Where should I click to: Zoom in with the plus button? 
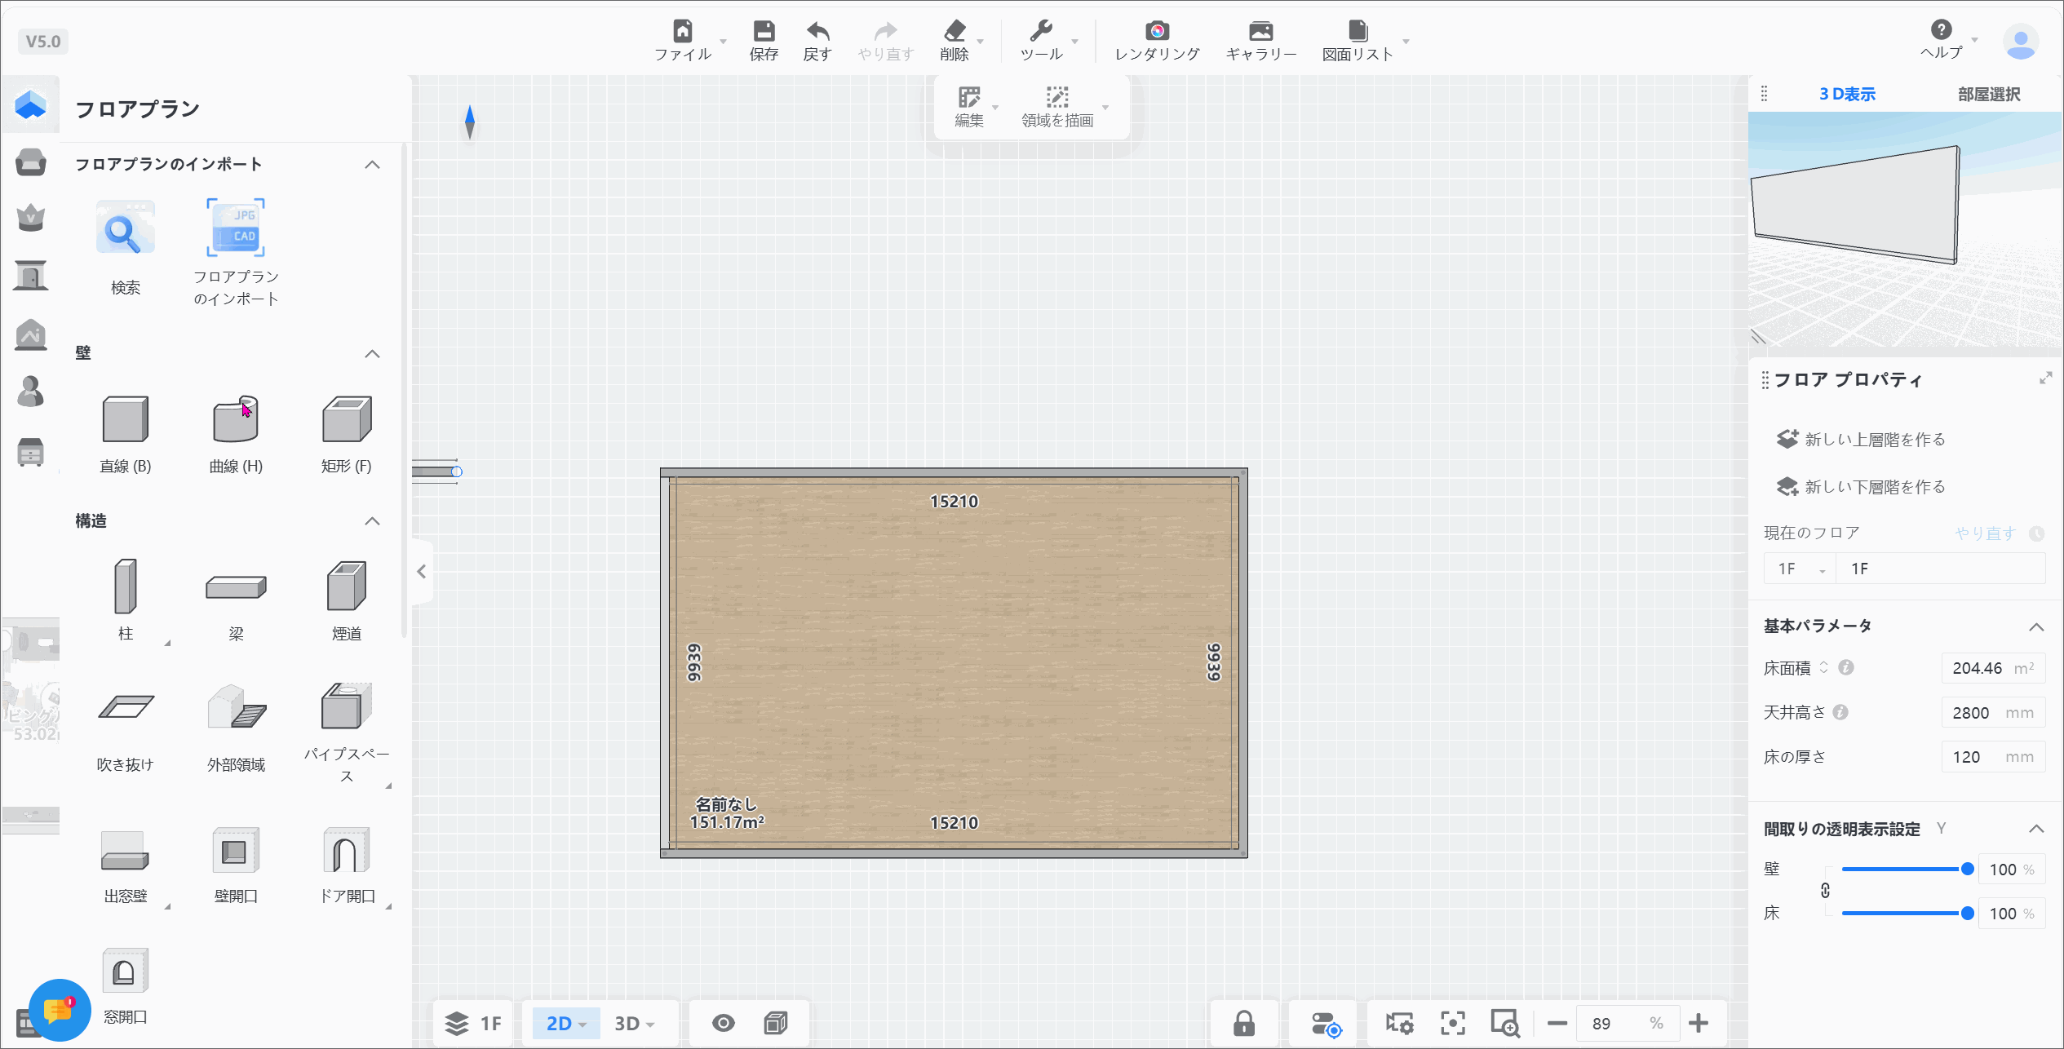[x=1699, y=1023]
